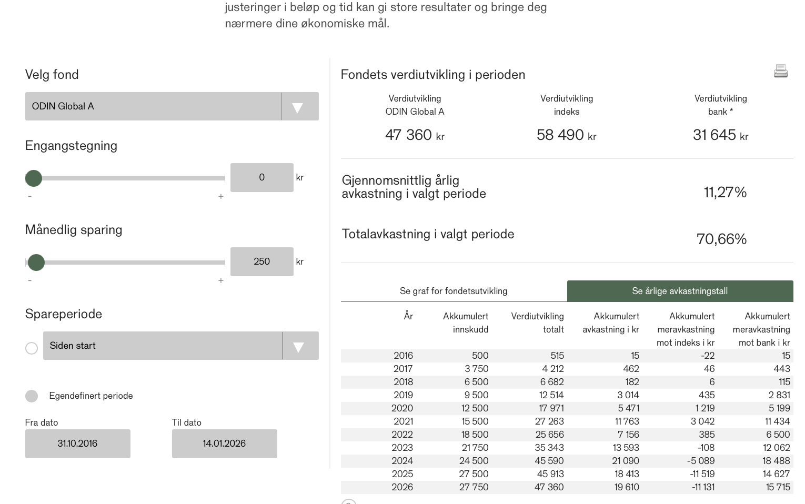The width and height of the screenshot is (805, 504).
Task: Click the monthly savings field showing 250
Action: [x=261, y=261]
